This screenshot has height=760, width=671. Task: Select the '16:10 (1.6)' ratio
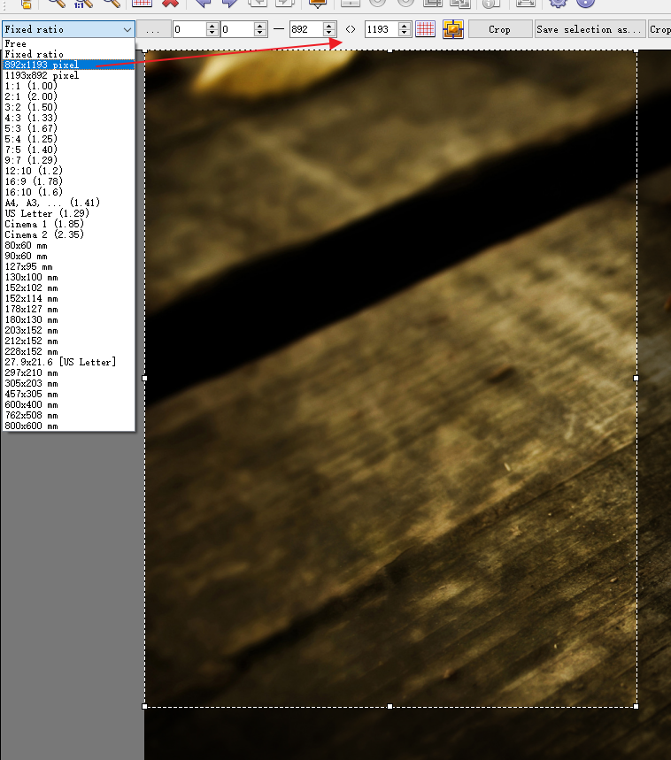[68, 192]
